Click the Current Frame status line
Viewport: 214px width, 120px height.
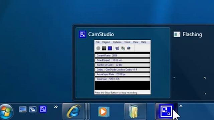[x=122, y=56]
